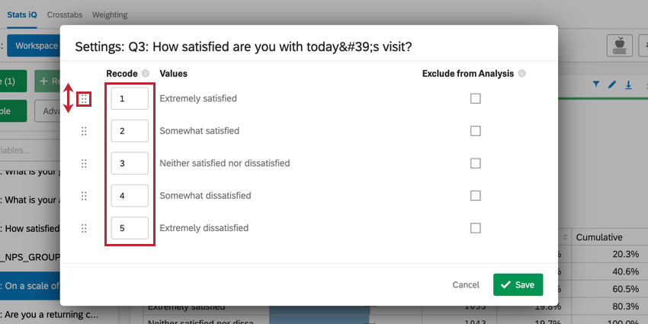Click info icon next to Exclude from Analysis

coord(521,74)
